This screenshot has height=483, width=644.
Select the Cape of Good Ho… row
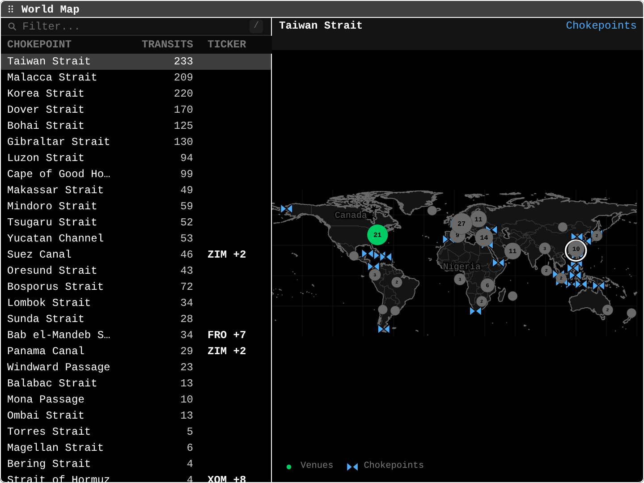[136, 174]
